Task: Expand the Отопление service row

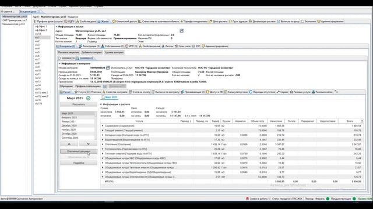Action: pos(103,145)
